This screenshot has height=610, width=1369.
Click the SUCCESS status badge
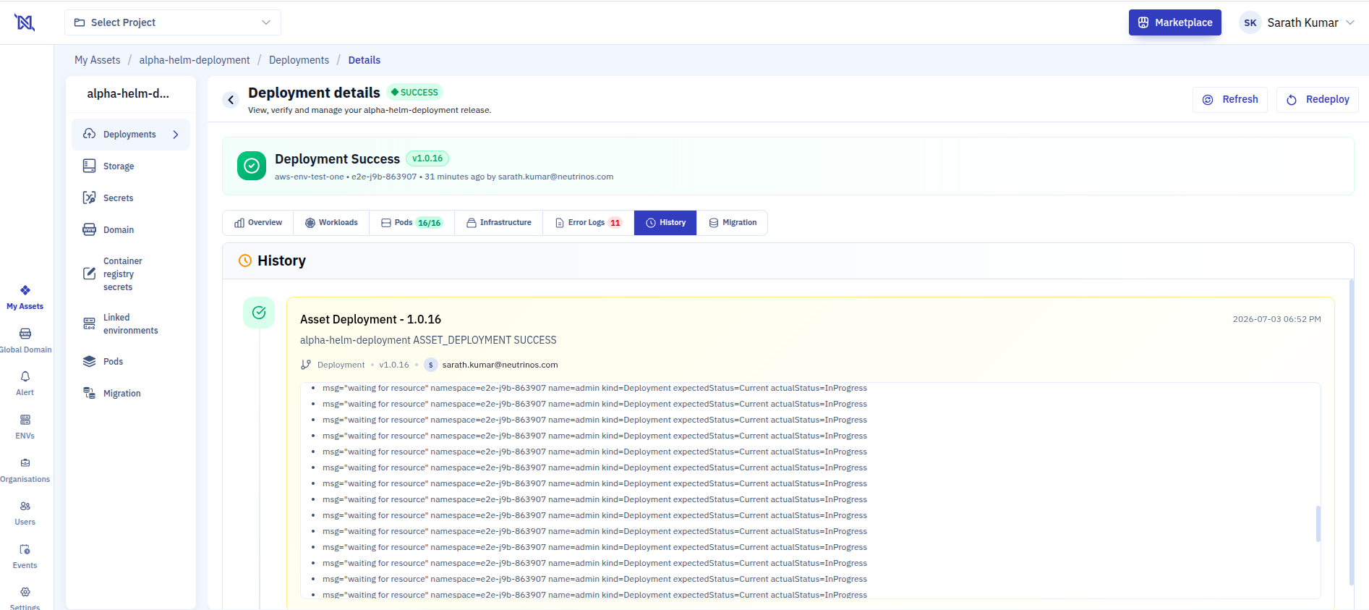[414, 92]
